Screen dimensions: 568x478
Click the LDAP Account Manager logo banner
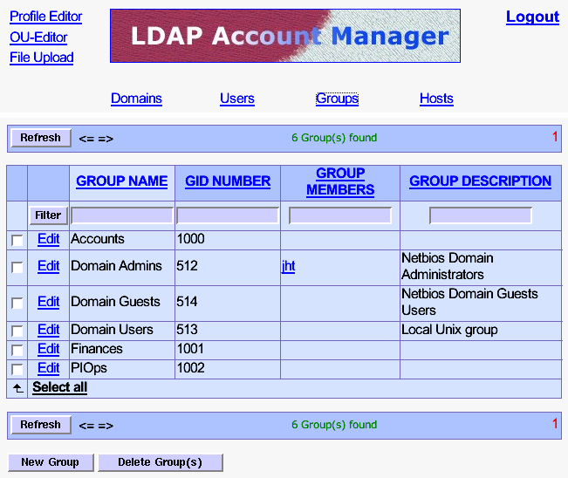coord(284,36)
